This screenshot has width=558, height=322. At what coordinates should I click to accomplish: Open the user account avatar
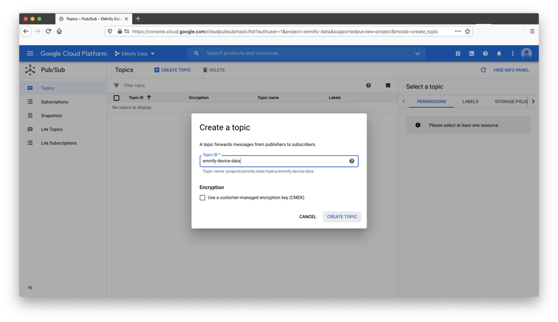coord(526,54)
